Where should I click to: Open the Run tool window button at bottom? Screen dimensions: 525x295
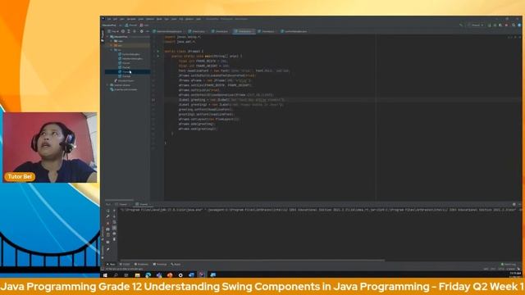coord(111,264)
